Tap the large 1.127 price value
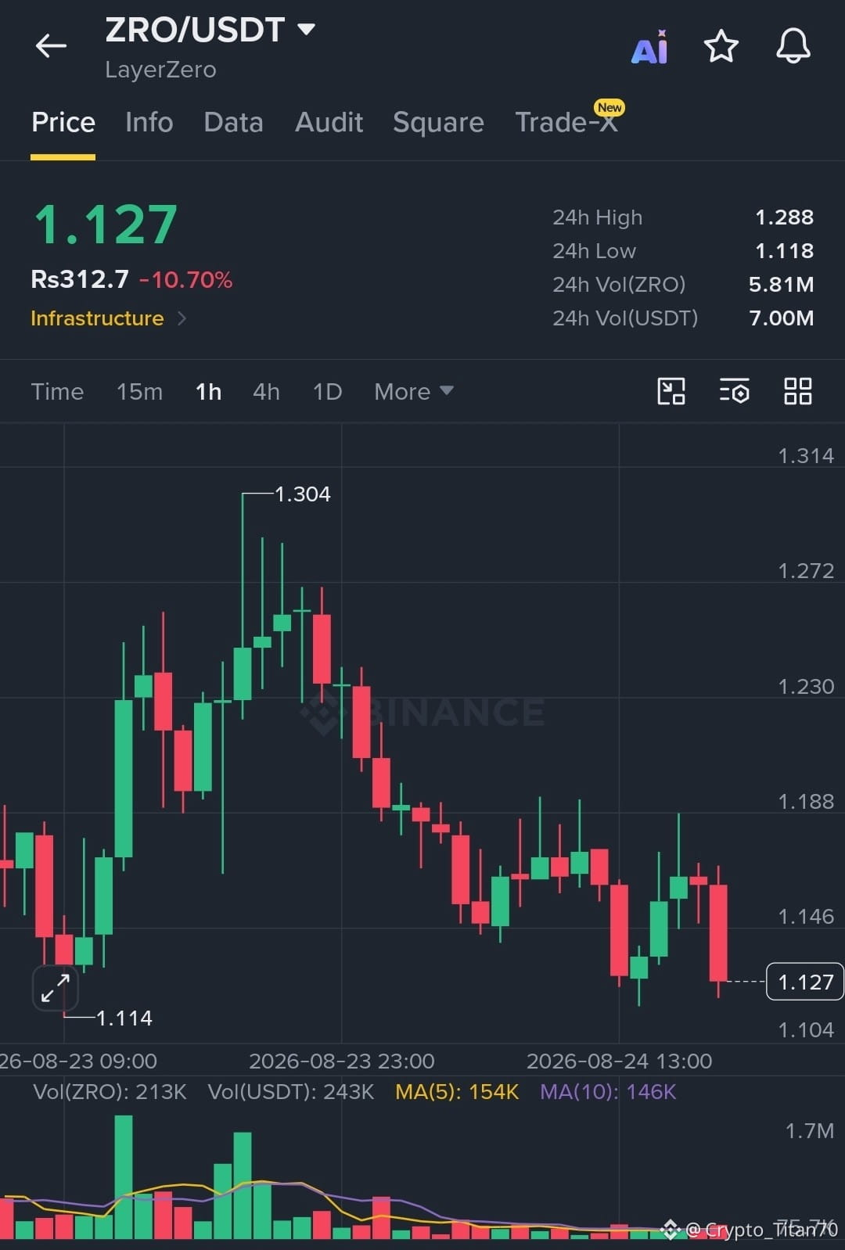845x1250 pixels. pos(106,225)
